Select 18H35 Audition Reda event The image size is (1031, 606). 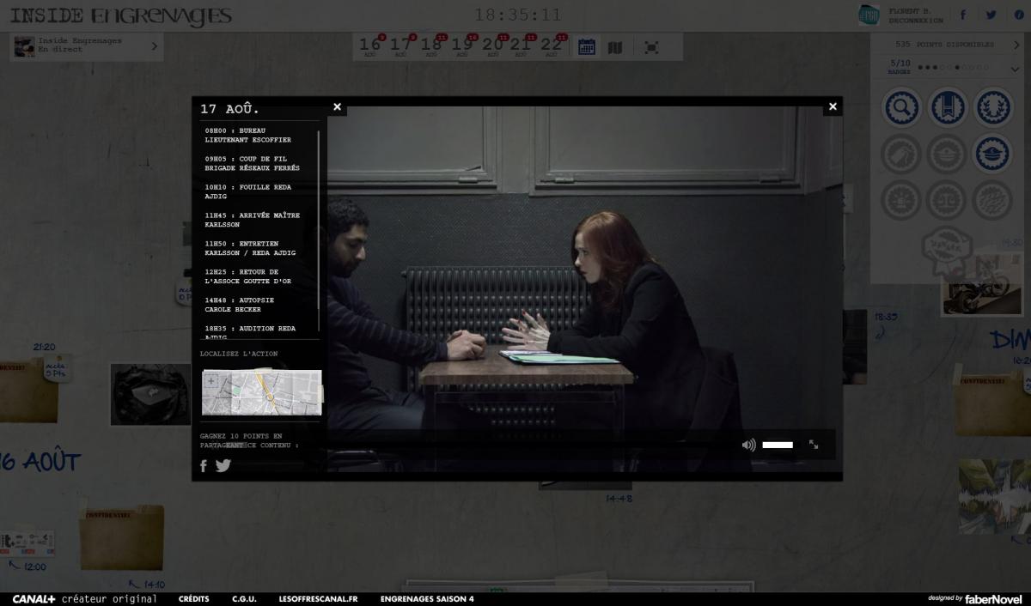pos(250,331)
